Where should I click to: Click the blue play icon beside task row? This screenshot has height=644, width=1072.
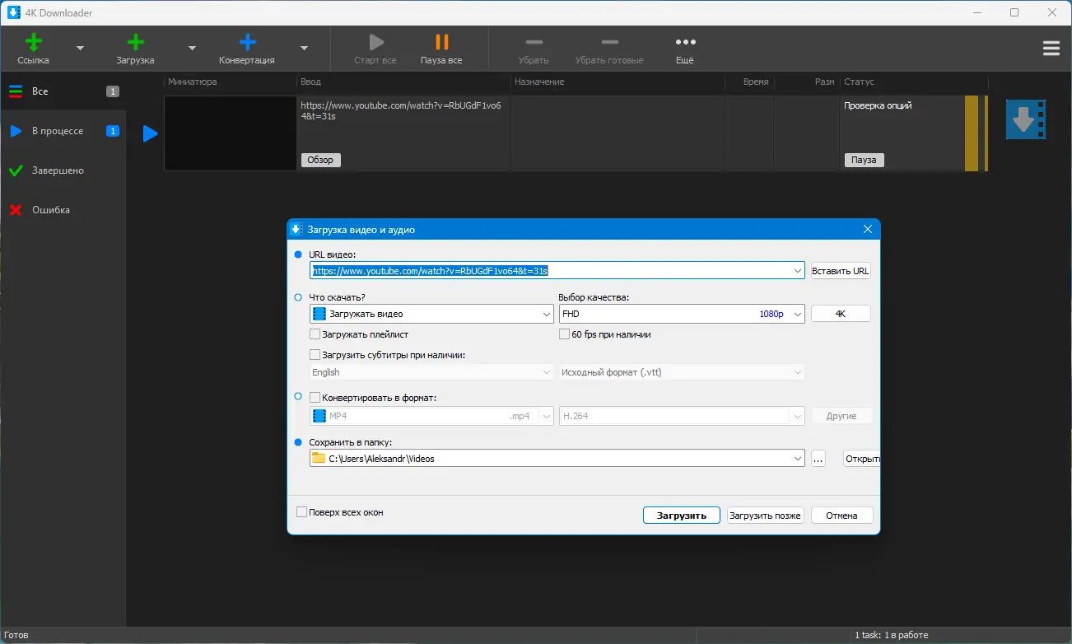[x=150, y=133]
